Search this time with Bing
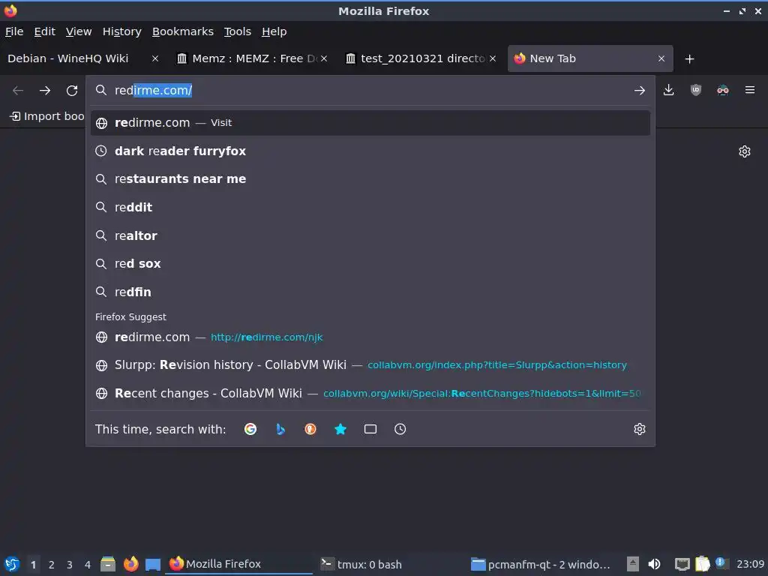This screenshot has height=576, width=768. click(280, 429)
